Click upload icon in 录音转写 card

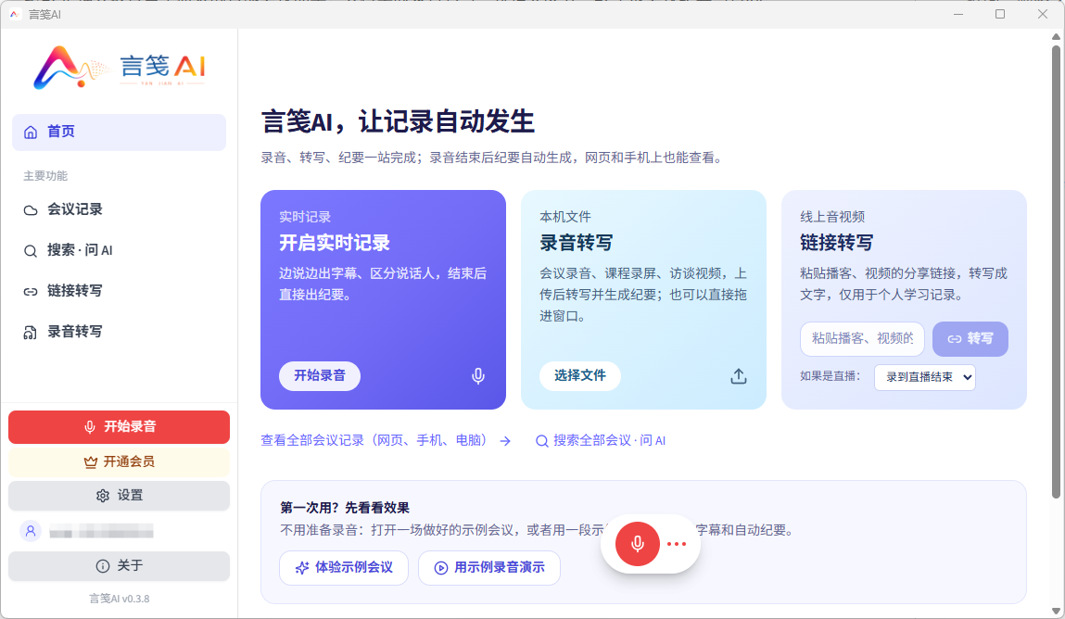739,376
